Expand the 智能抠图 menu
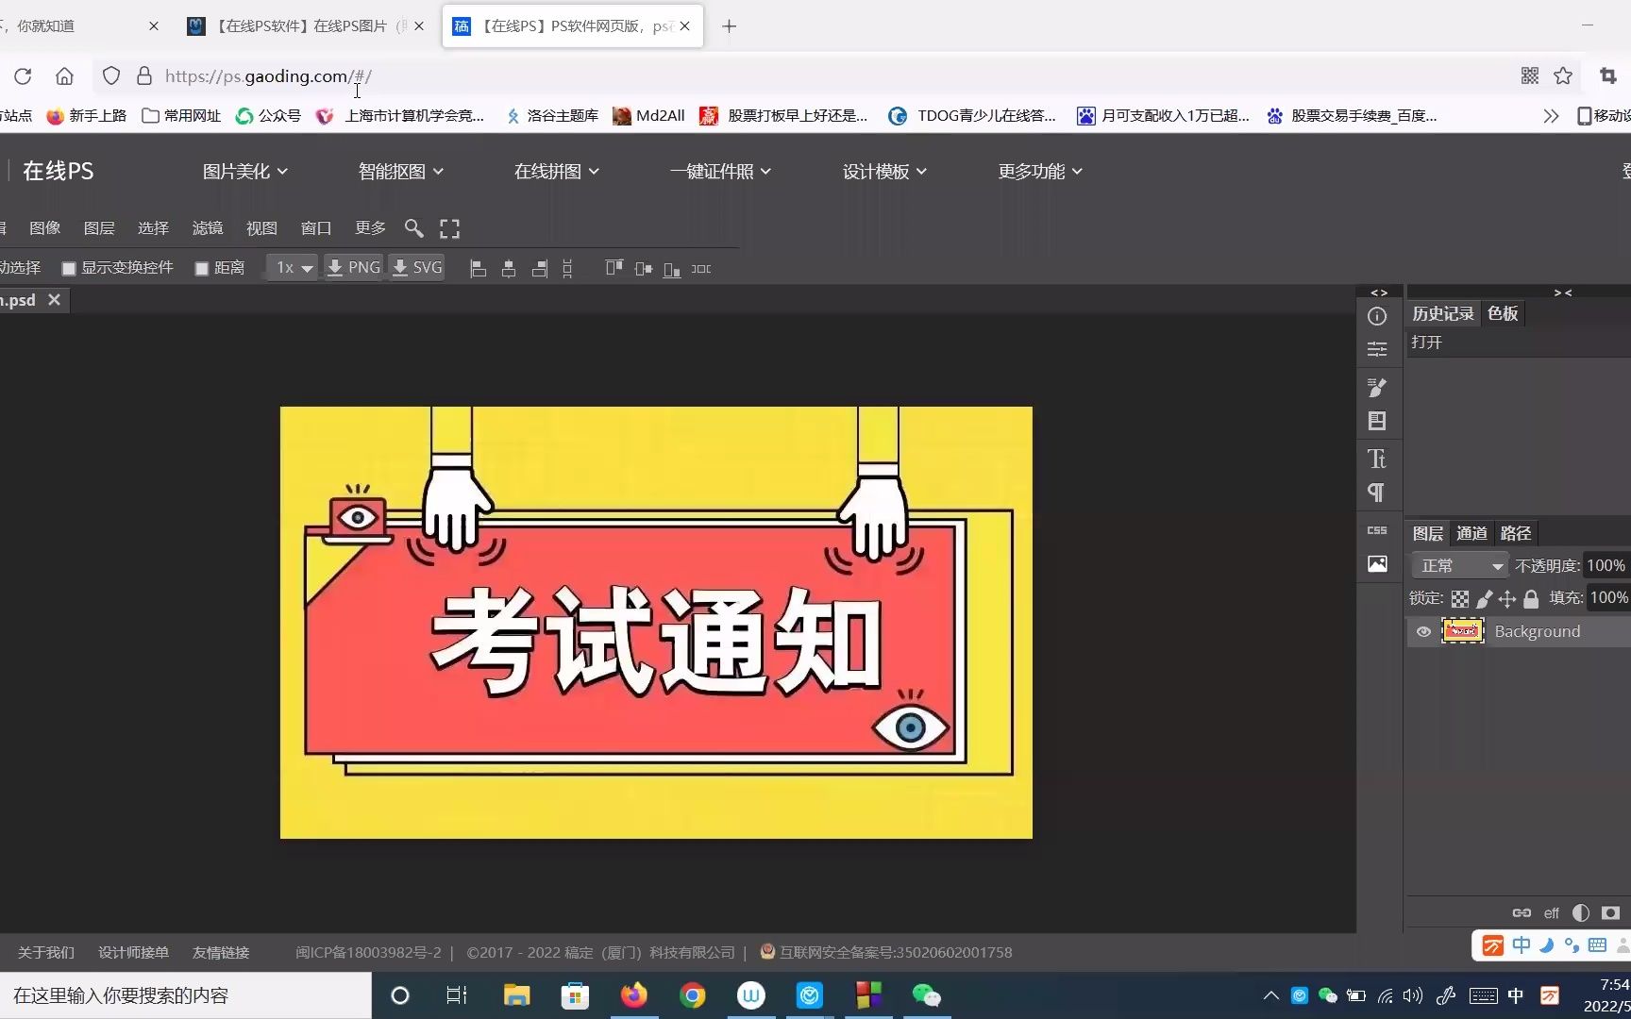The image size is (1631, 1019). (400, 171)
